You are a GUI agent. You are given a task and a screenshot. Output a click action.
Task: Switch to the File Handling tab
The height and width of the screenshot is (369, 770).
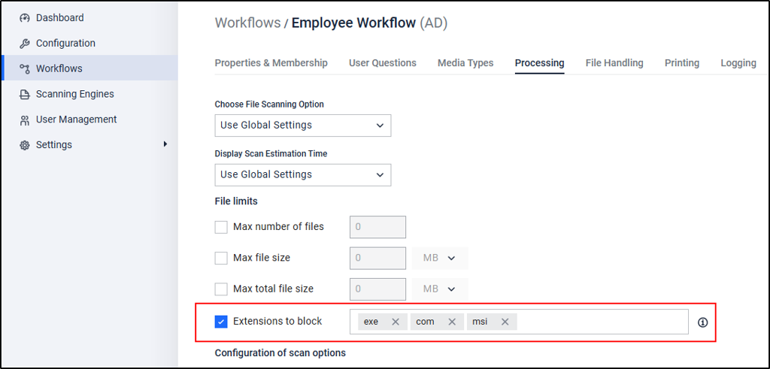(614, 63)
